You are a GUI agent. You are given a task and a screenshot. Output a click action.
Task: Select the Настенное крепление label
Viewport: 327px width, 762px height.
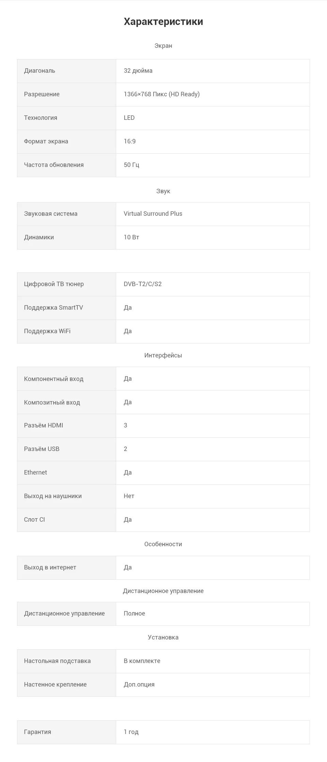click(55, 685)
